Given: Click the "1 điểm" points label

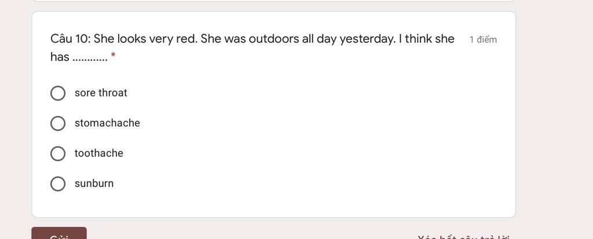Looking at the screenshot, I should pyautogui.click(x=483, y=40).
